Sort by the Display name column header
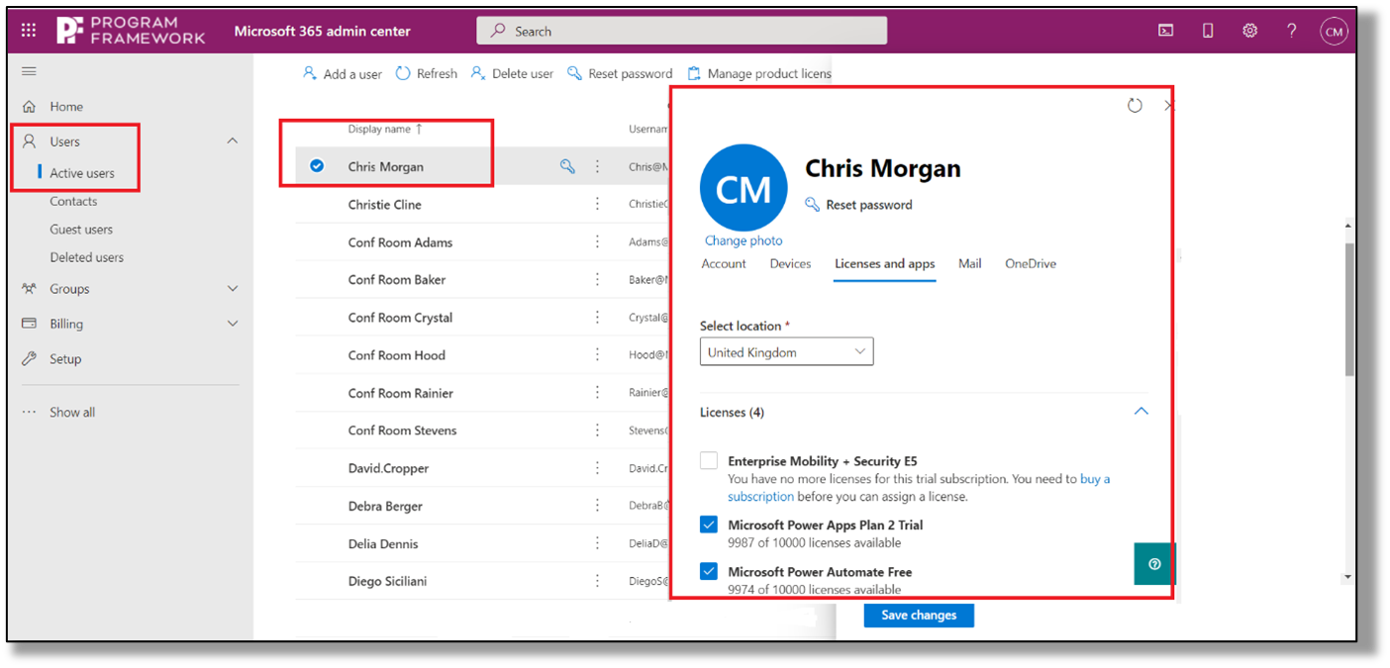Image resolution: width=1390 pixels, height=668 pixels. (x=385, y=130)
